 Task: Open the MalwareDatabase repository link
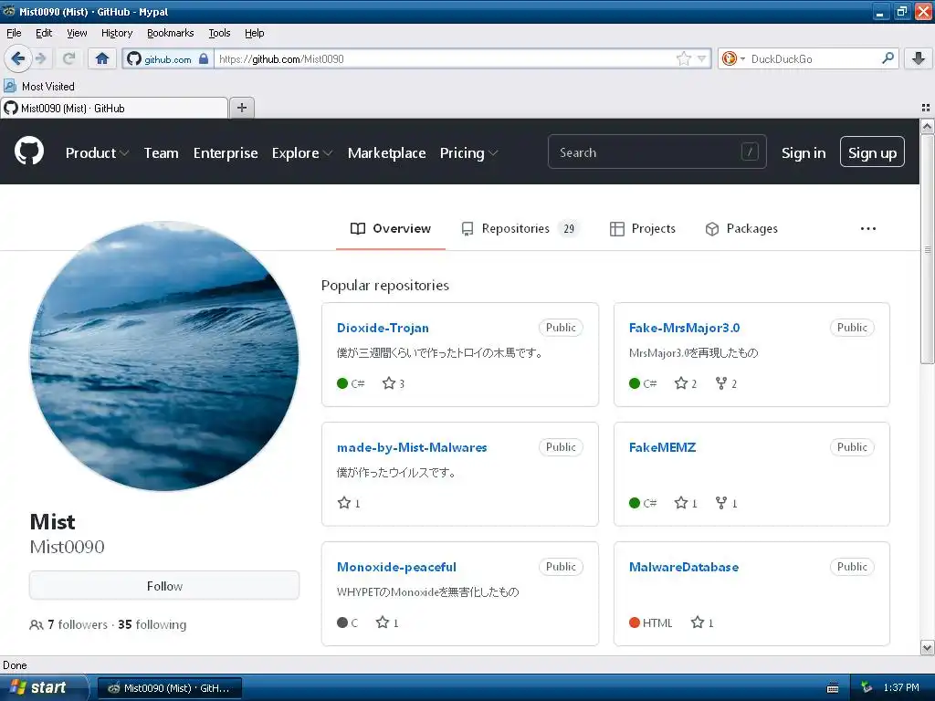pos(683,567)
